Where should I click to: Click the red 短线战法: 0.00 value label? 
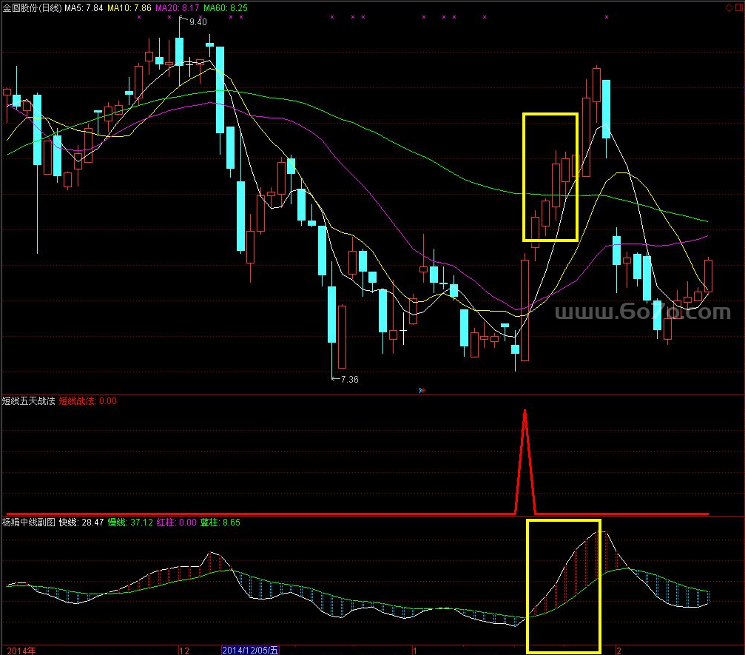[87, 401]
